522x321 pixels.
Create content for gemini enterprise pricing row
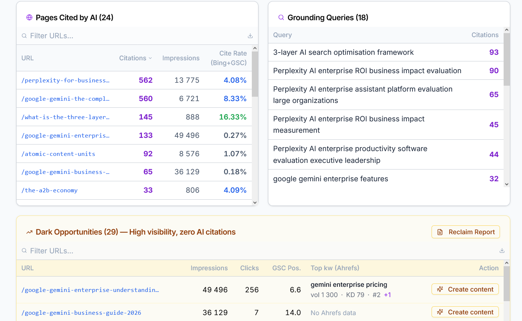point(465,289)
